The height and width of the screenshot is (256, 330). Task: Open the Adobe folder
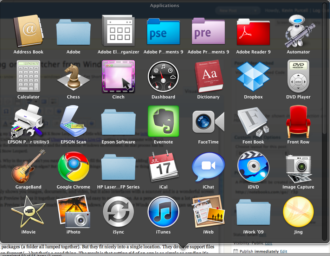click(x=73, y=32)
